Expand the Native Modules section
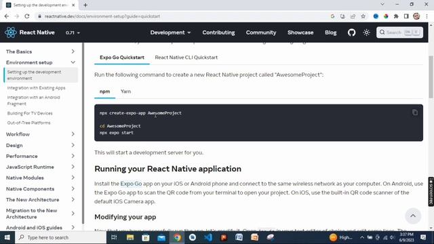 click(x=41, y=178)
